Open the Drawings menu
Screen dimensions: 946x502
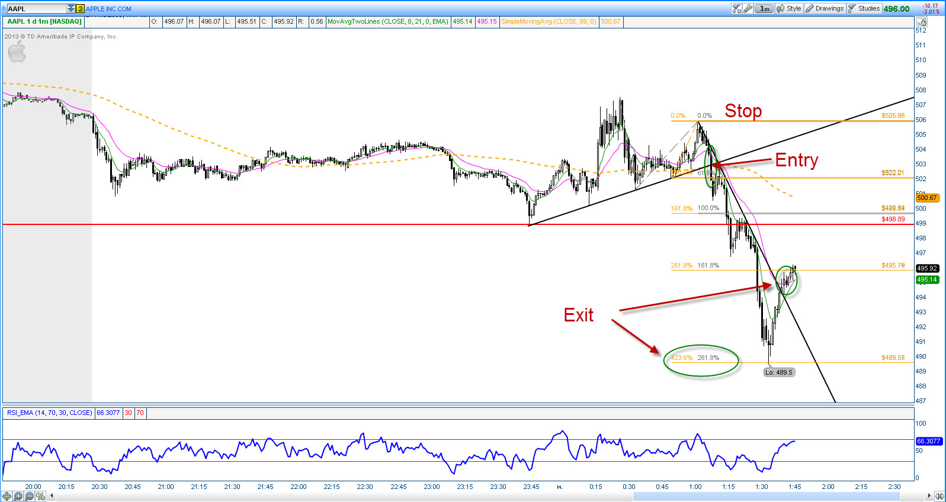click(x=825, y=8)
